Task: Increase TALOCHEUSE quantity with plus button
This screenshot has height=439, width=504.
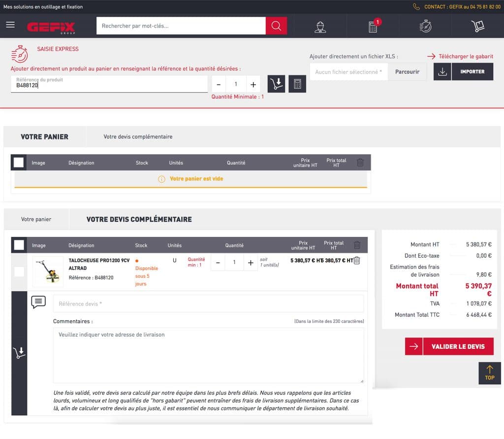Action: 251,263
